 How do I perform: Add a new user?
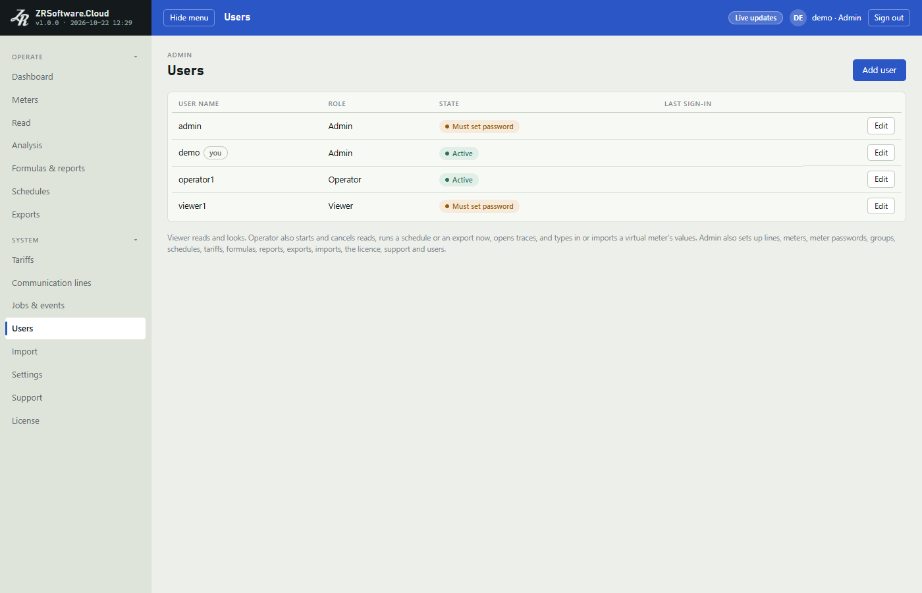879,70
